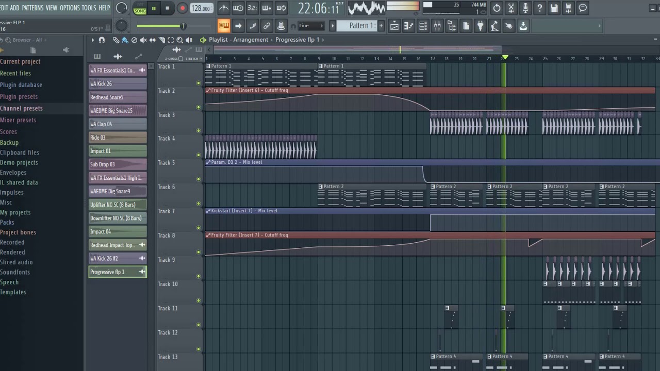Toggle typing keyboard to piano button

point(224,26)
